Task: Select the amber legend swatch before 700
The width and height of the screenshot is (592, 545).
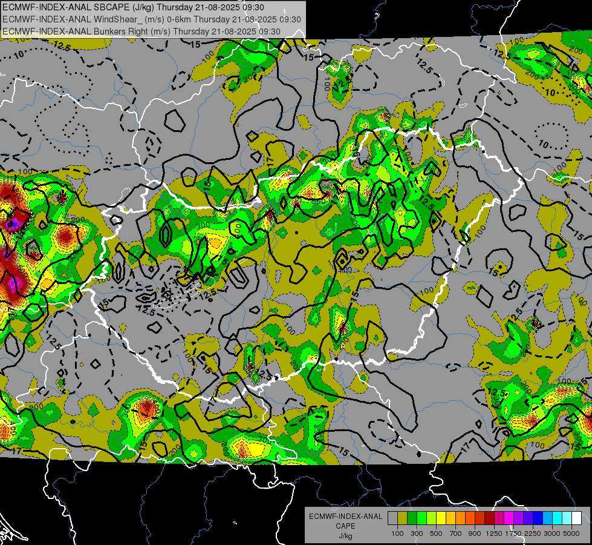Action: [451, 518]
